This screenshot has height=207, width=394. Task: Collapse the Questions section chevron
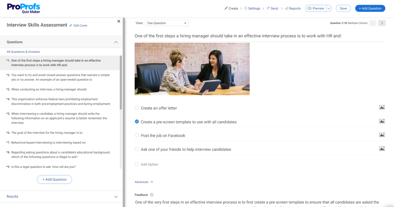coord(116,42)
